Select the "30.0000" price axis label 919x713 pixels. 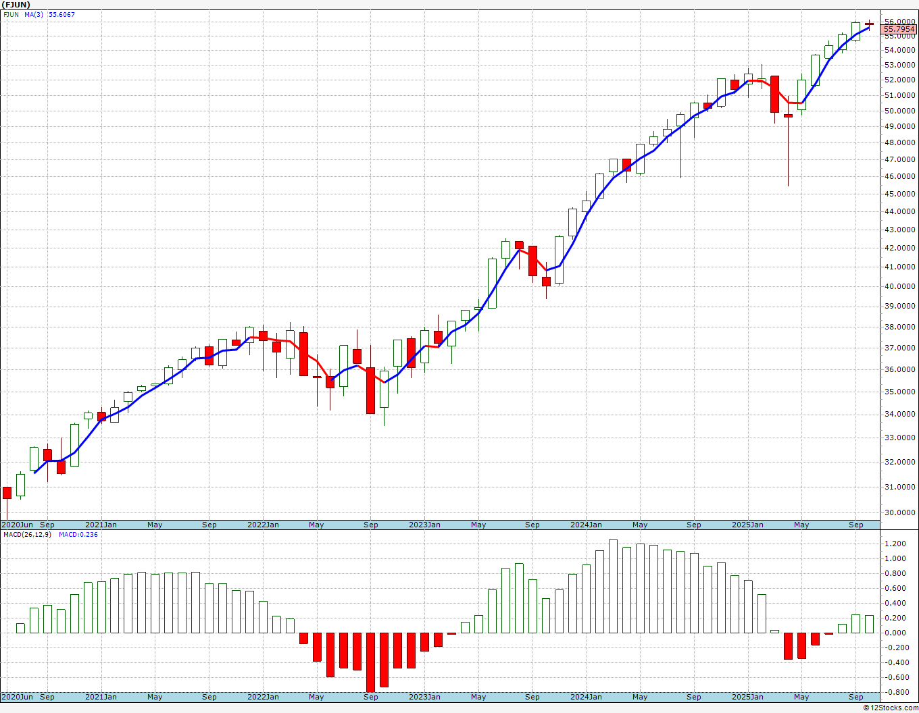(899, 512)
